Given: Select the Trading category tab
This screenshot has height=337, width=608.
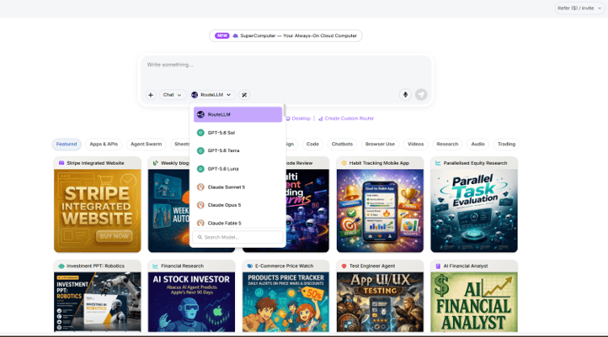Looking at the screenshot, I should [x=506, y=144].
